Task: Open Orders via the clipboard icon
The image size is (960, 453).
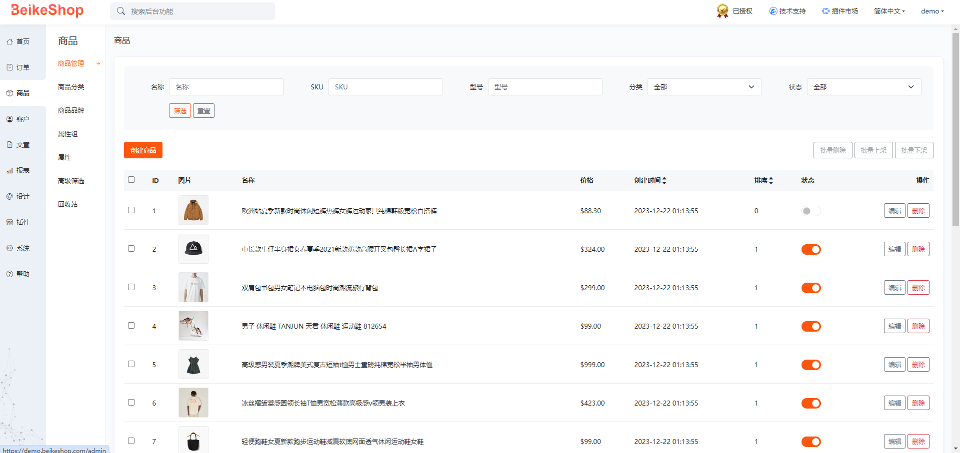Action: [x=9, y=67]
